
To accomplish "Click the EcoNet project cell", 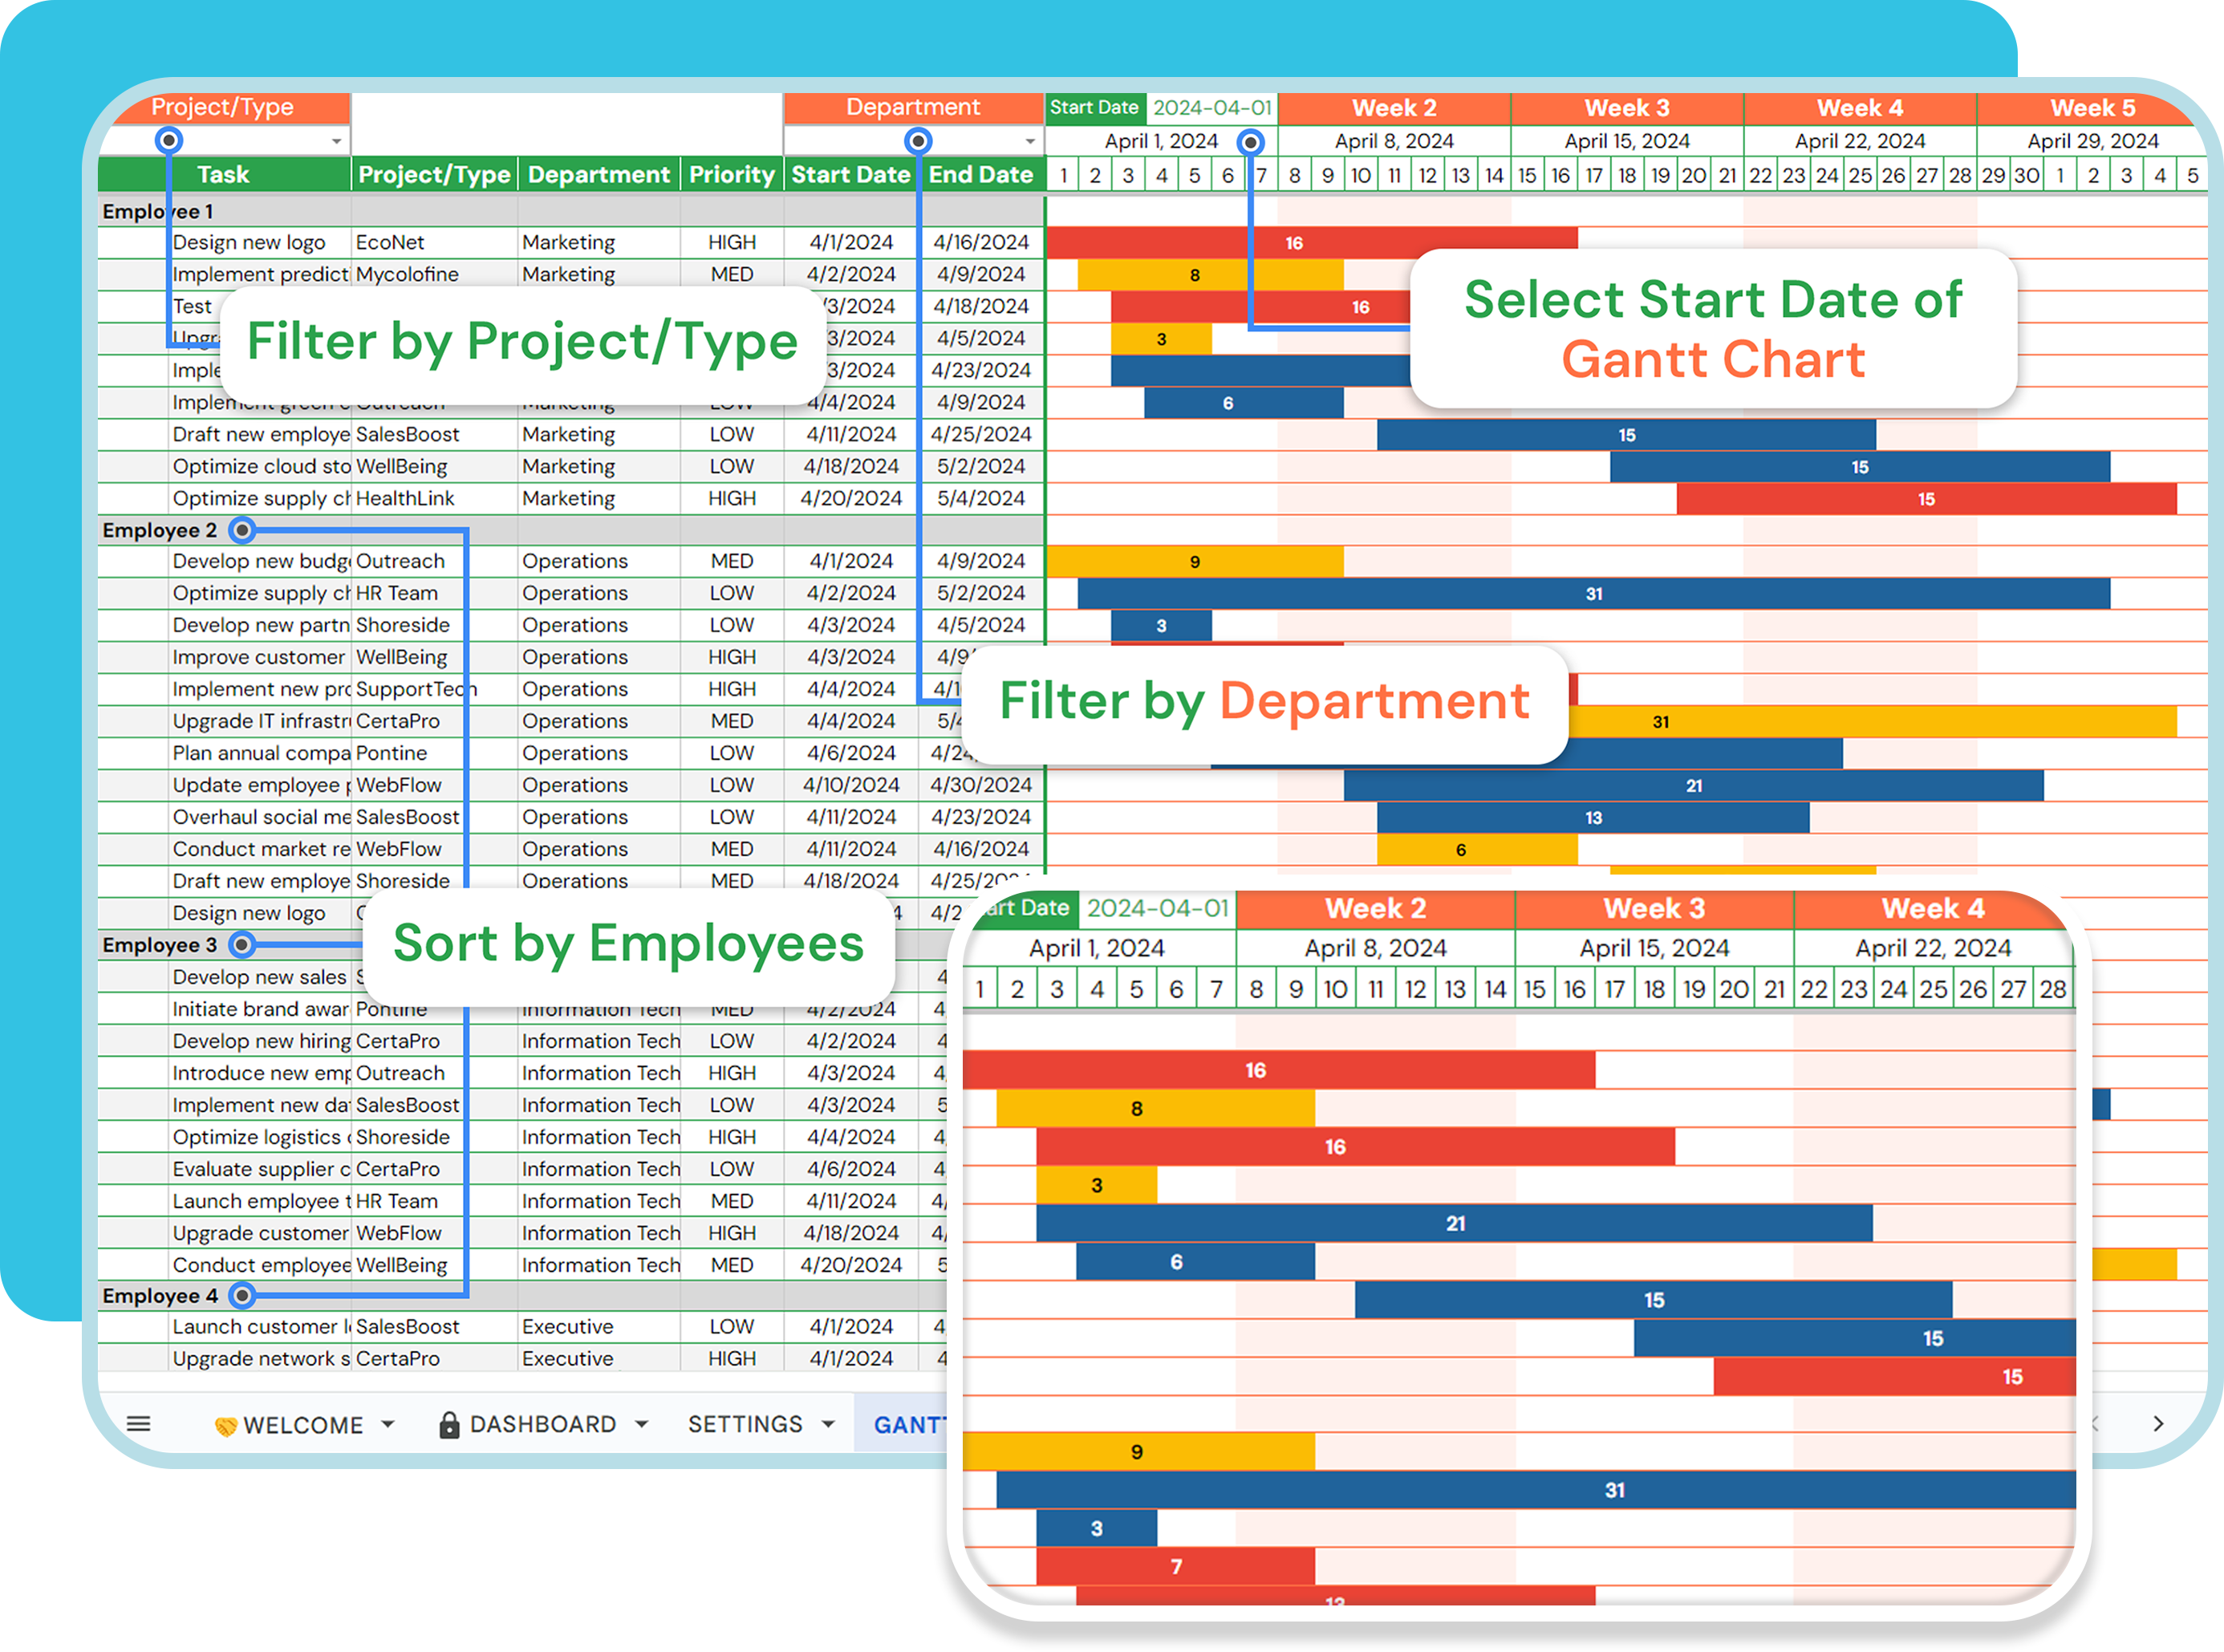I will tap(434, 243).
